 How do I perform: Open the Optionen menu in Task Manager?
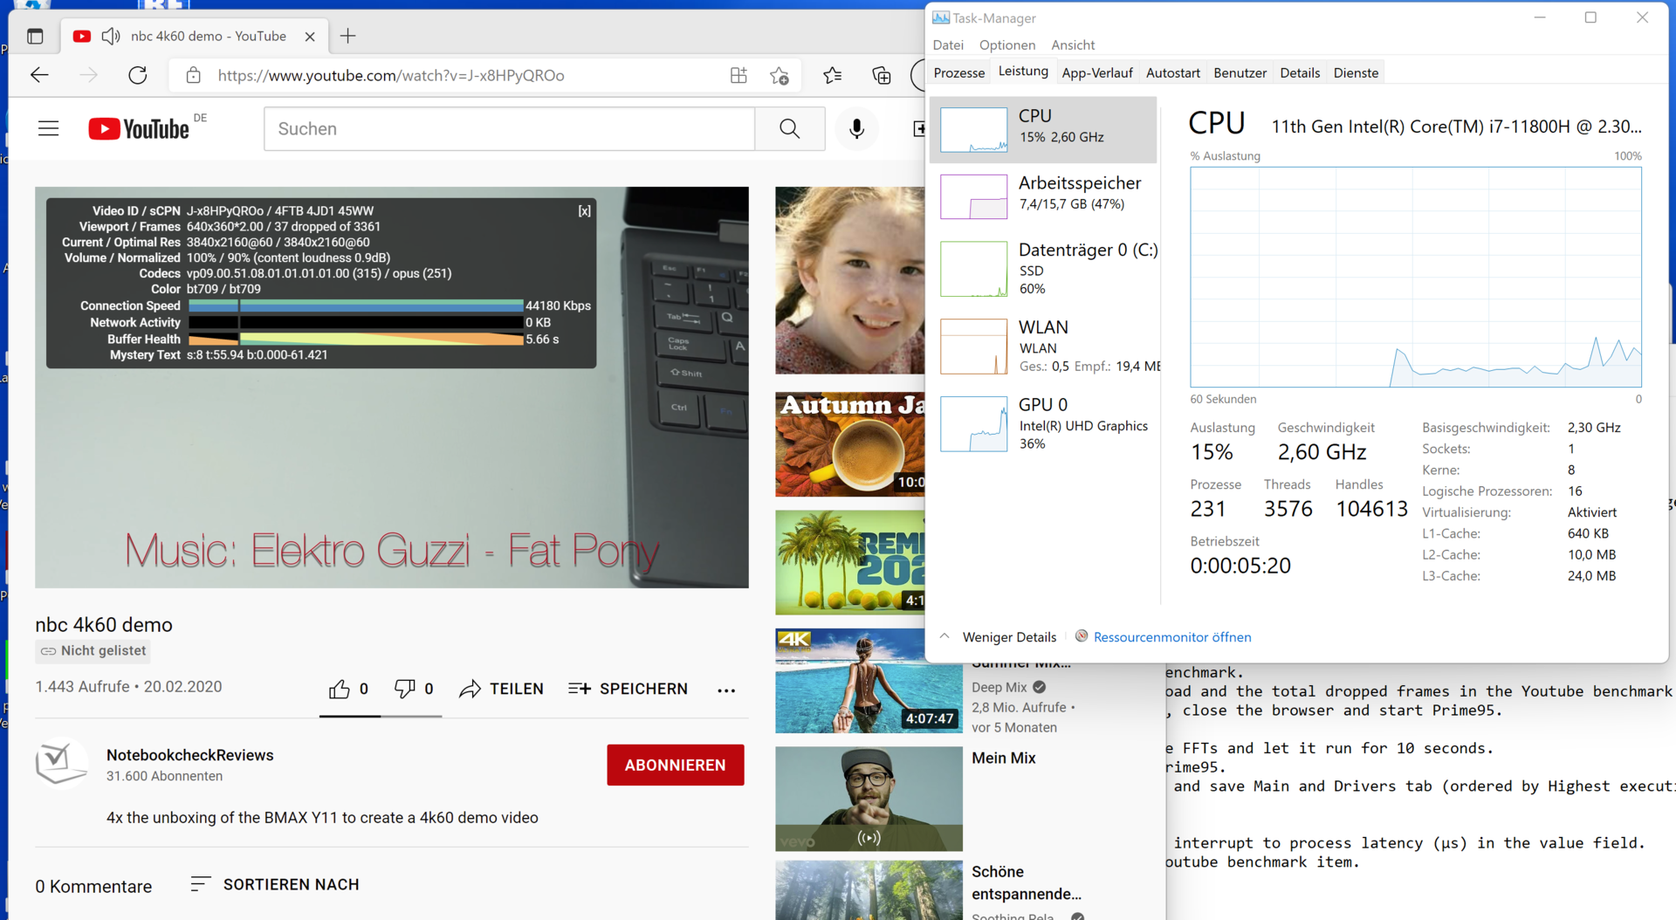point(1006,45)
